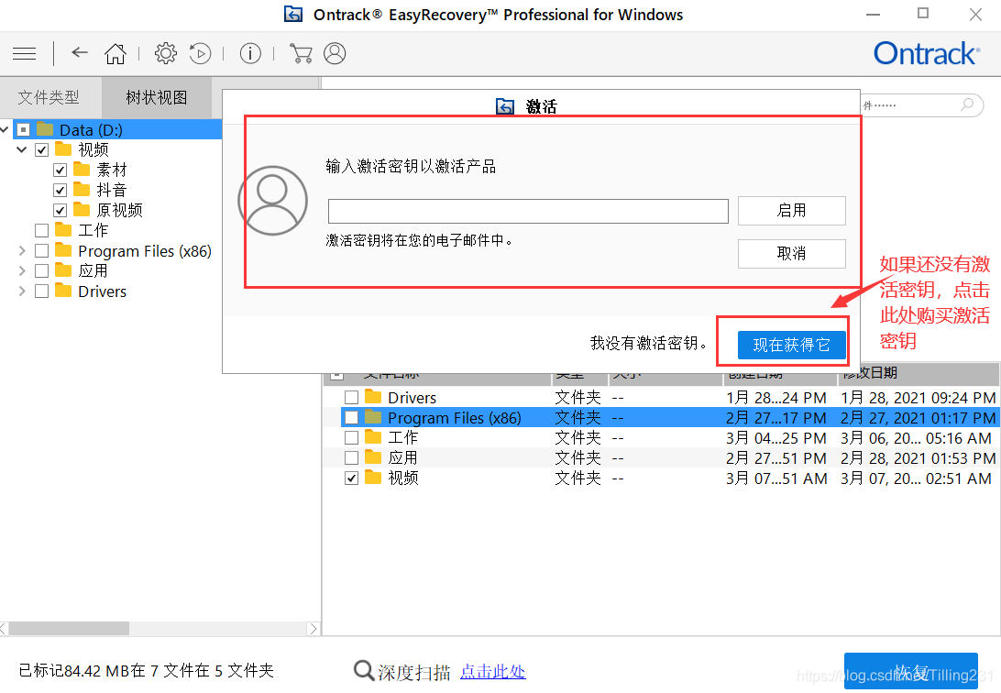Check Program Files (x86) checkbox in tree
This screenshot has height=693, width=1001.
pyautogui.click(x=42, y=251)
